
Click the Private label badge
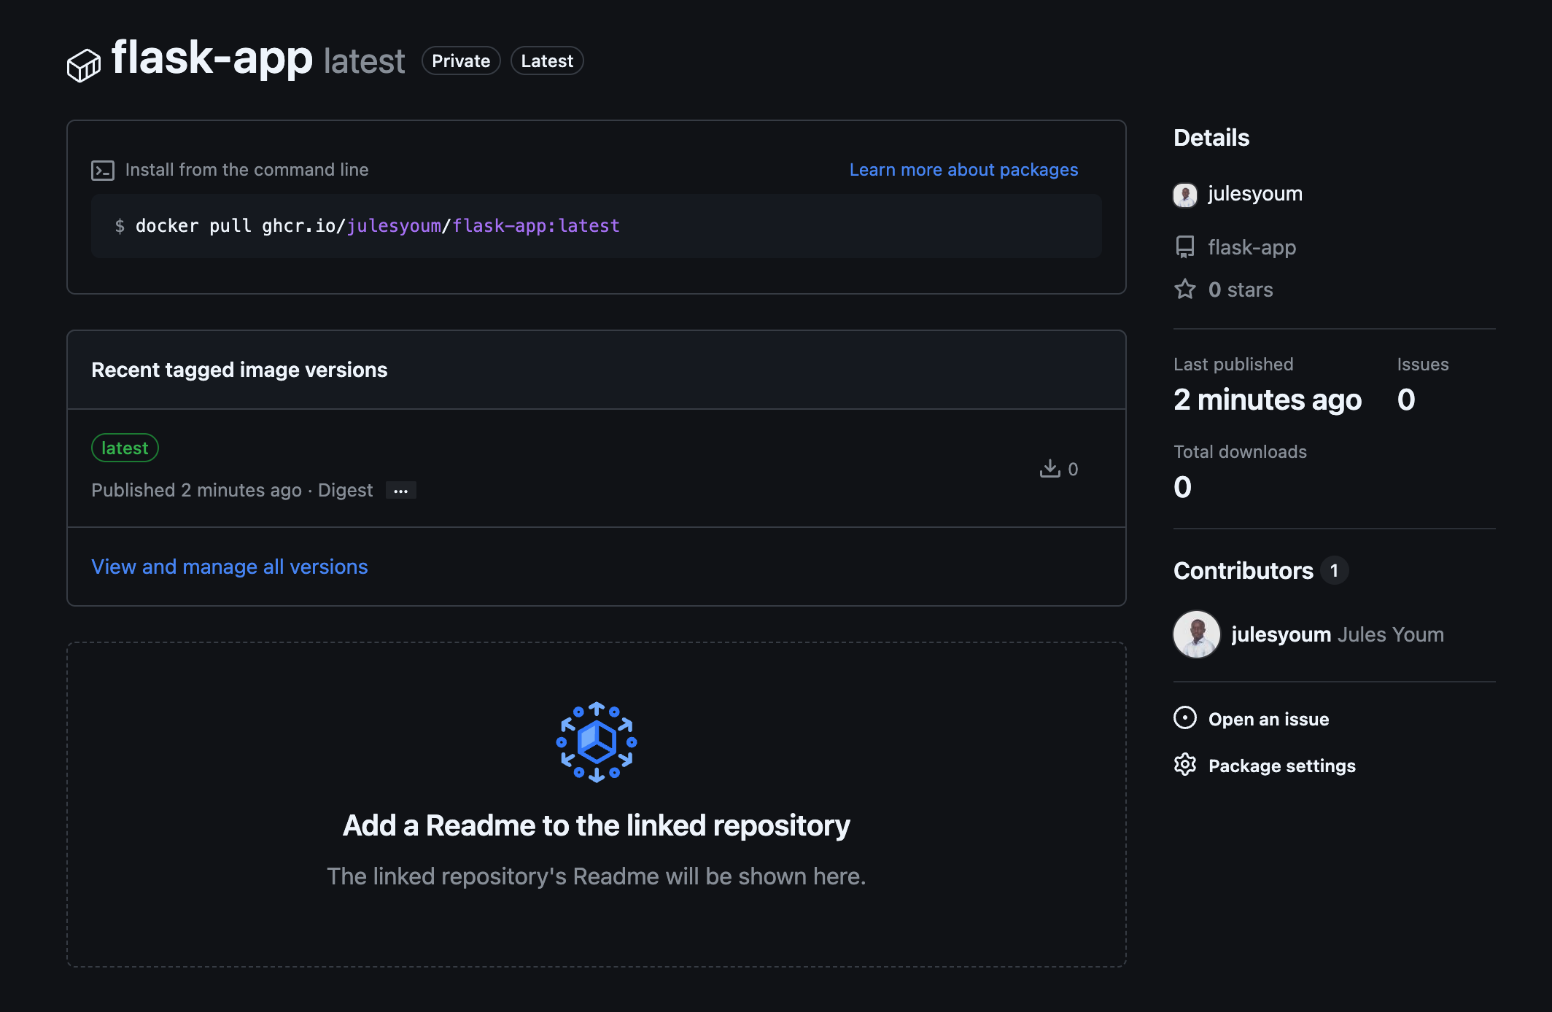(x=461, y=61)
